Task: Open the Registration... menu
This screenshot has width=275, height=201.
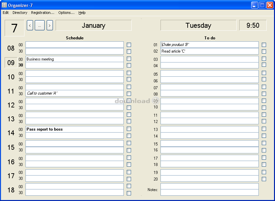Action: (43, 13)
